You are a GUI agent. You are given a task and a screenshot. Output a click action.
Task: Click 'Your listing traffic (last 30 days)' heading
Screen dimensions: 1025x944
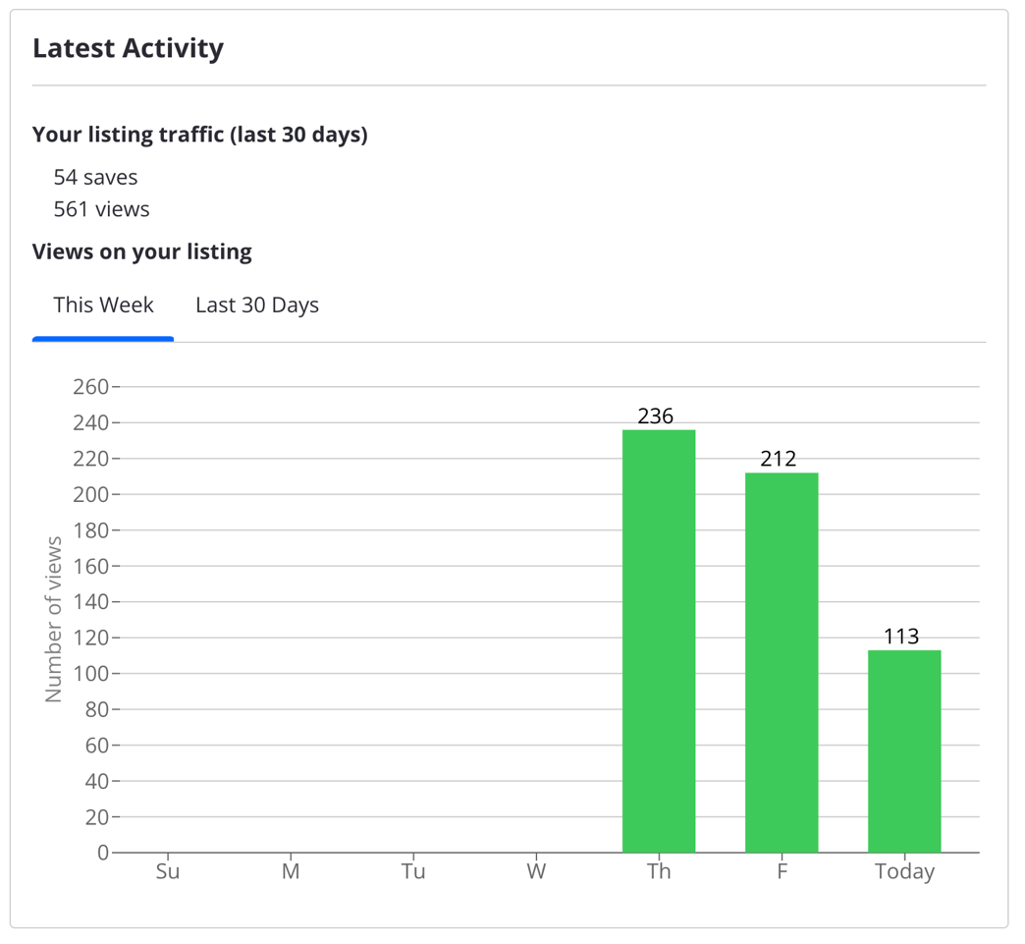click(200, 135)
